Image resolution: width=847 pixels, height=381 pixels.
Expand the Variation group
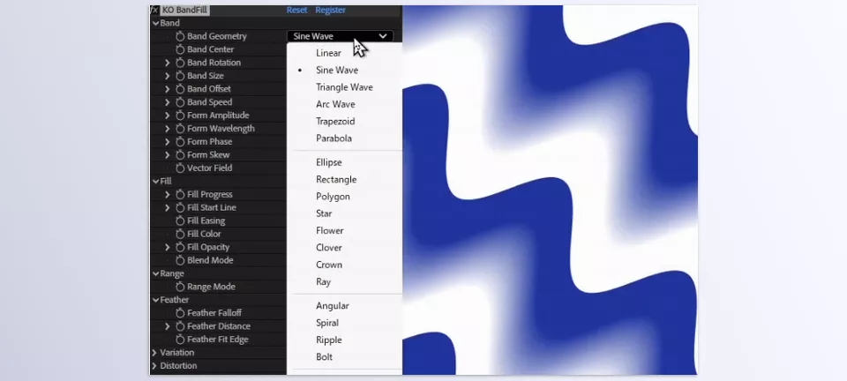pyautogui.click(x=155, y=353)
